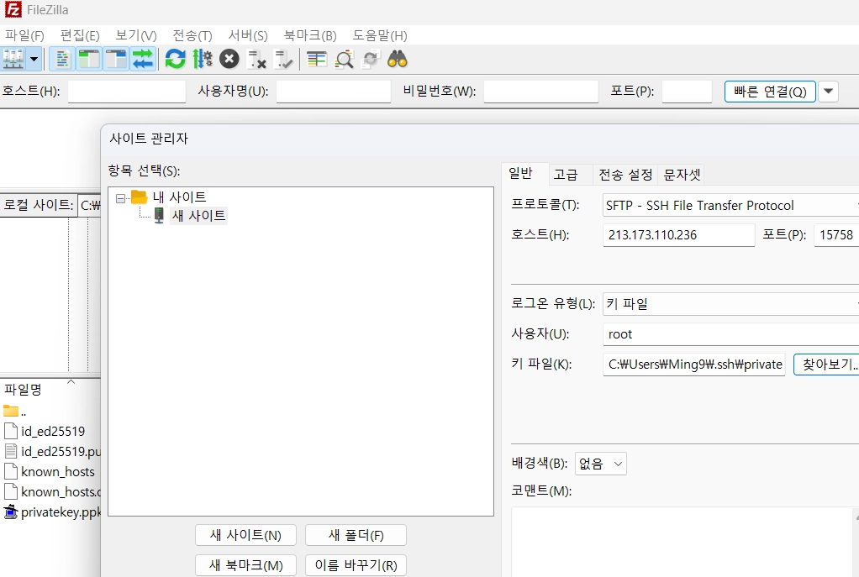This screenshot has height=577, width=859.
Task: Click the 로컬 사이트 path field
Action: pyautogui.click(x=90, y=205)
